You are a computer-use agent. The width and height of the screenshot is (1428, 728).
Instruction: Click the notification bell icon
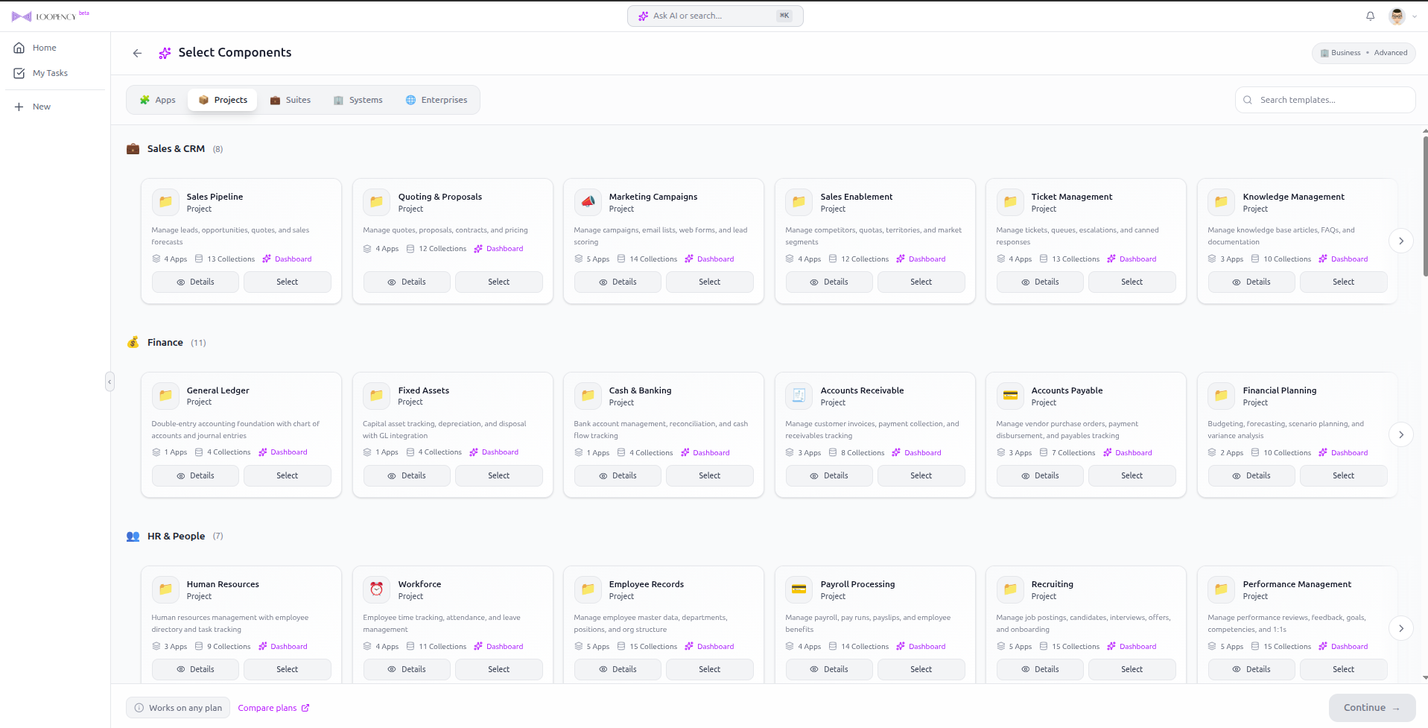[x=1369, y=16]
